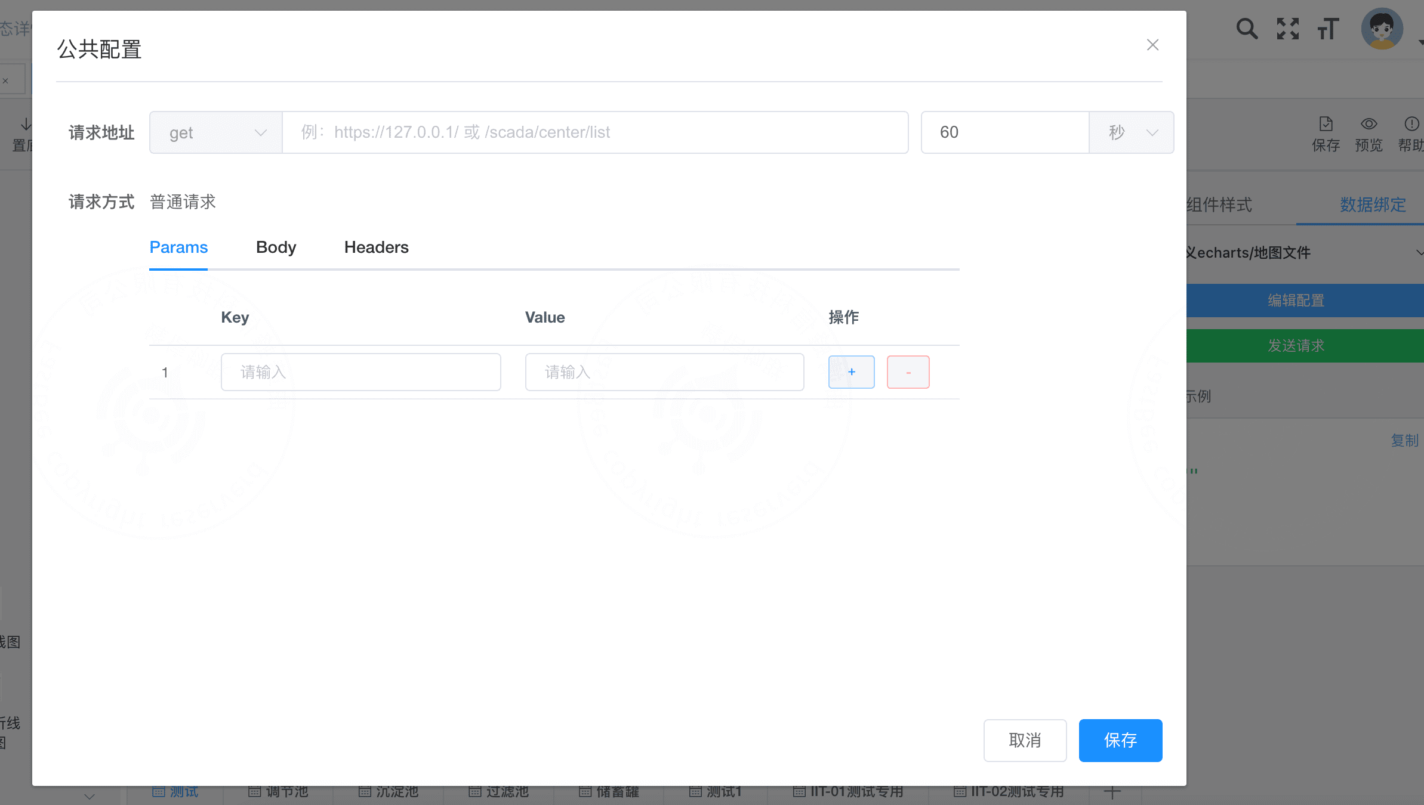The height and width of the screenshot is (805, 1424).
Task: Close the 公共配置 dialog
Action: point(1152,45)
